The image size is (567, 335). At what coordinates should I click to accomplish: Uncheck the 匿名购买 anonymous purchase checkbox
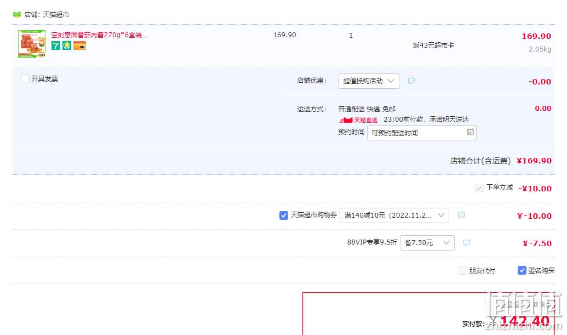(522, 270)
